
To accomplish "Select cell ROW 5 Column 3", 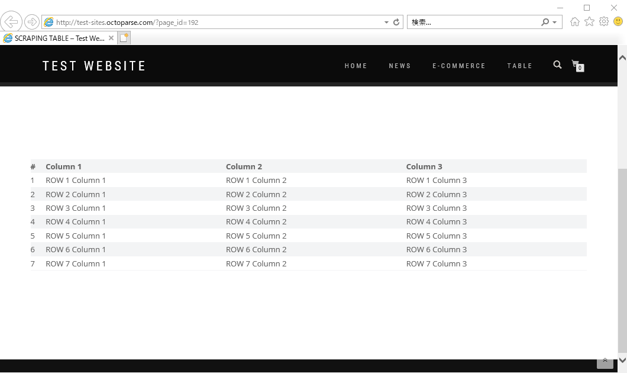I will 437,236.
